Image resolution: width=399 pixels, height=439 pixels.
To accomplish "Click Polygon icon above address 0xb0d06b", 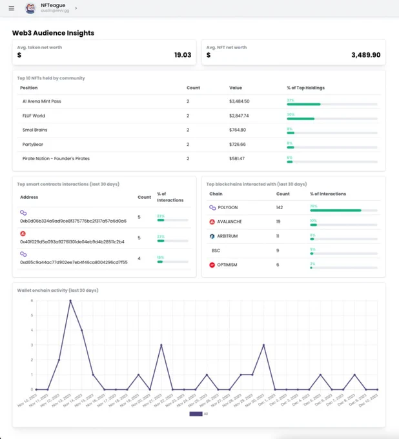I will click(23, 213).
